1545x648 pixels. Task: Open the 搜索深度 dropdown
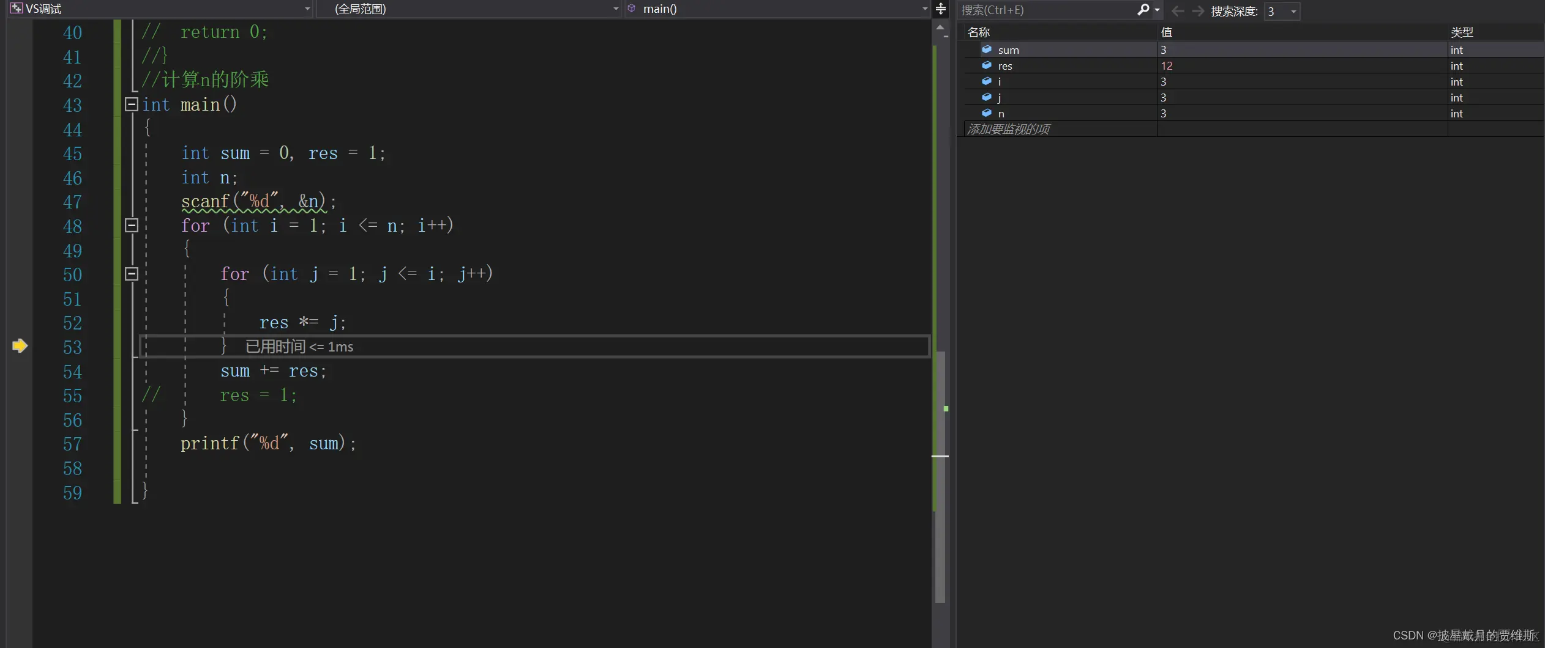point(1282,11)
